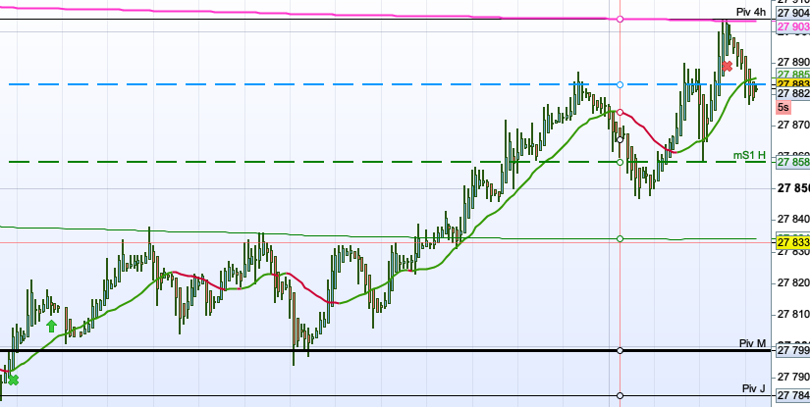Screen dimensions: 810x407
Task: Select the green circle on the flat green line
Action: coord(620,238)
